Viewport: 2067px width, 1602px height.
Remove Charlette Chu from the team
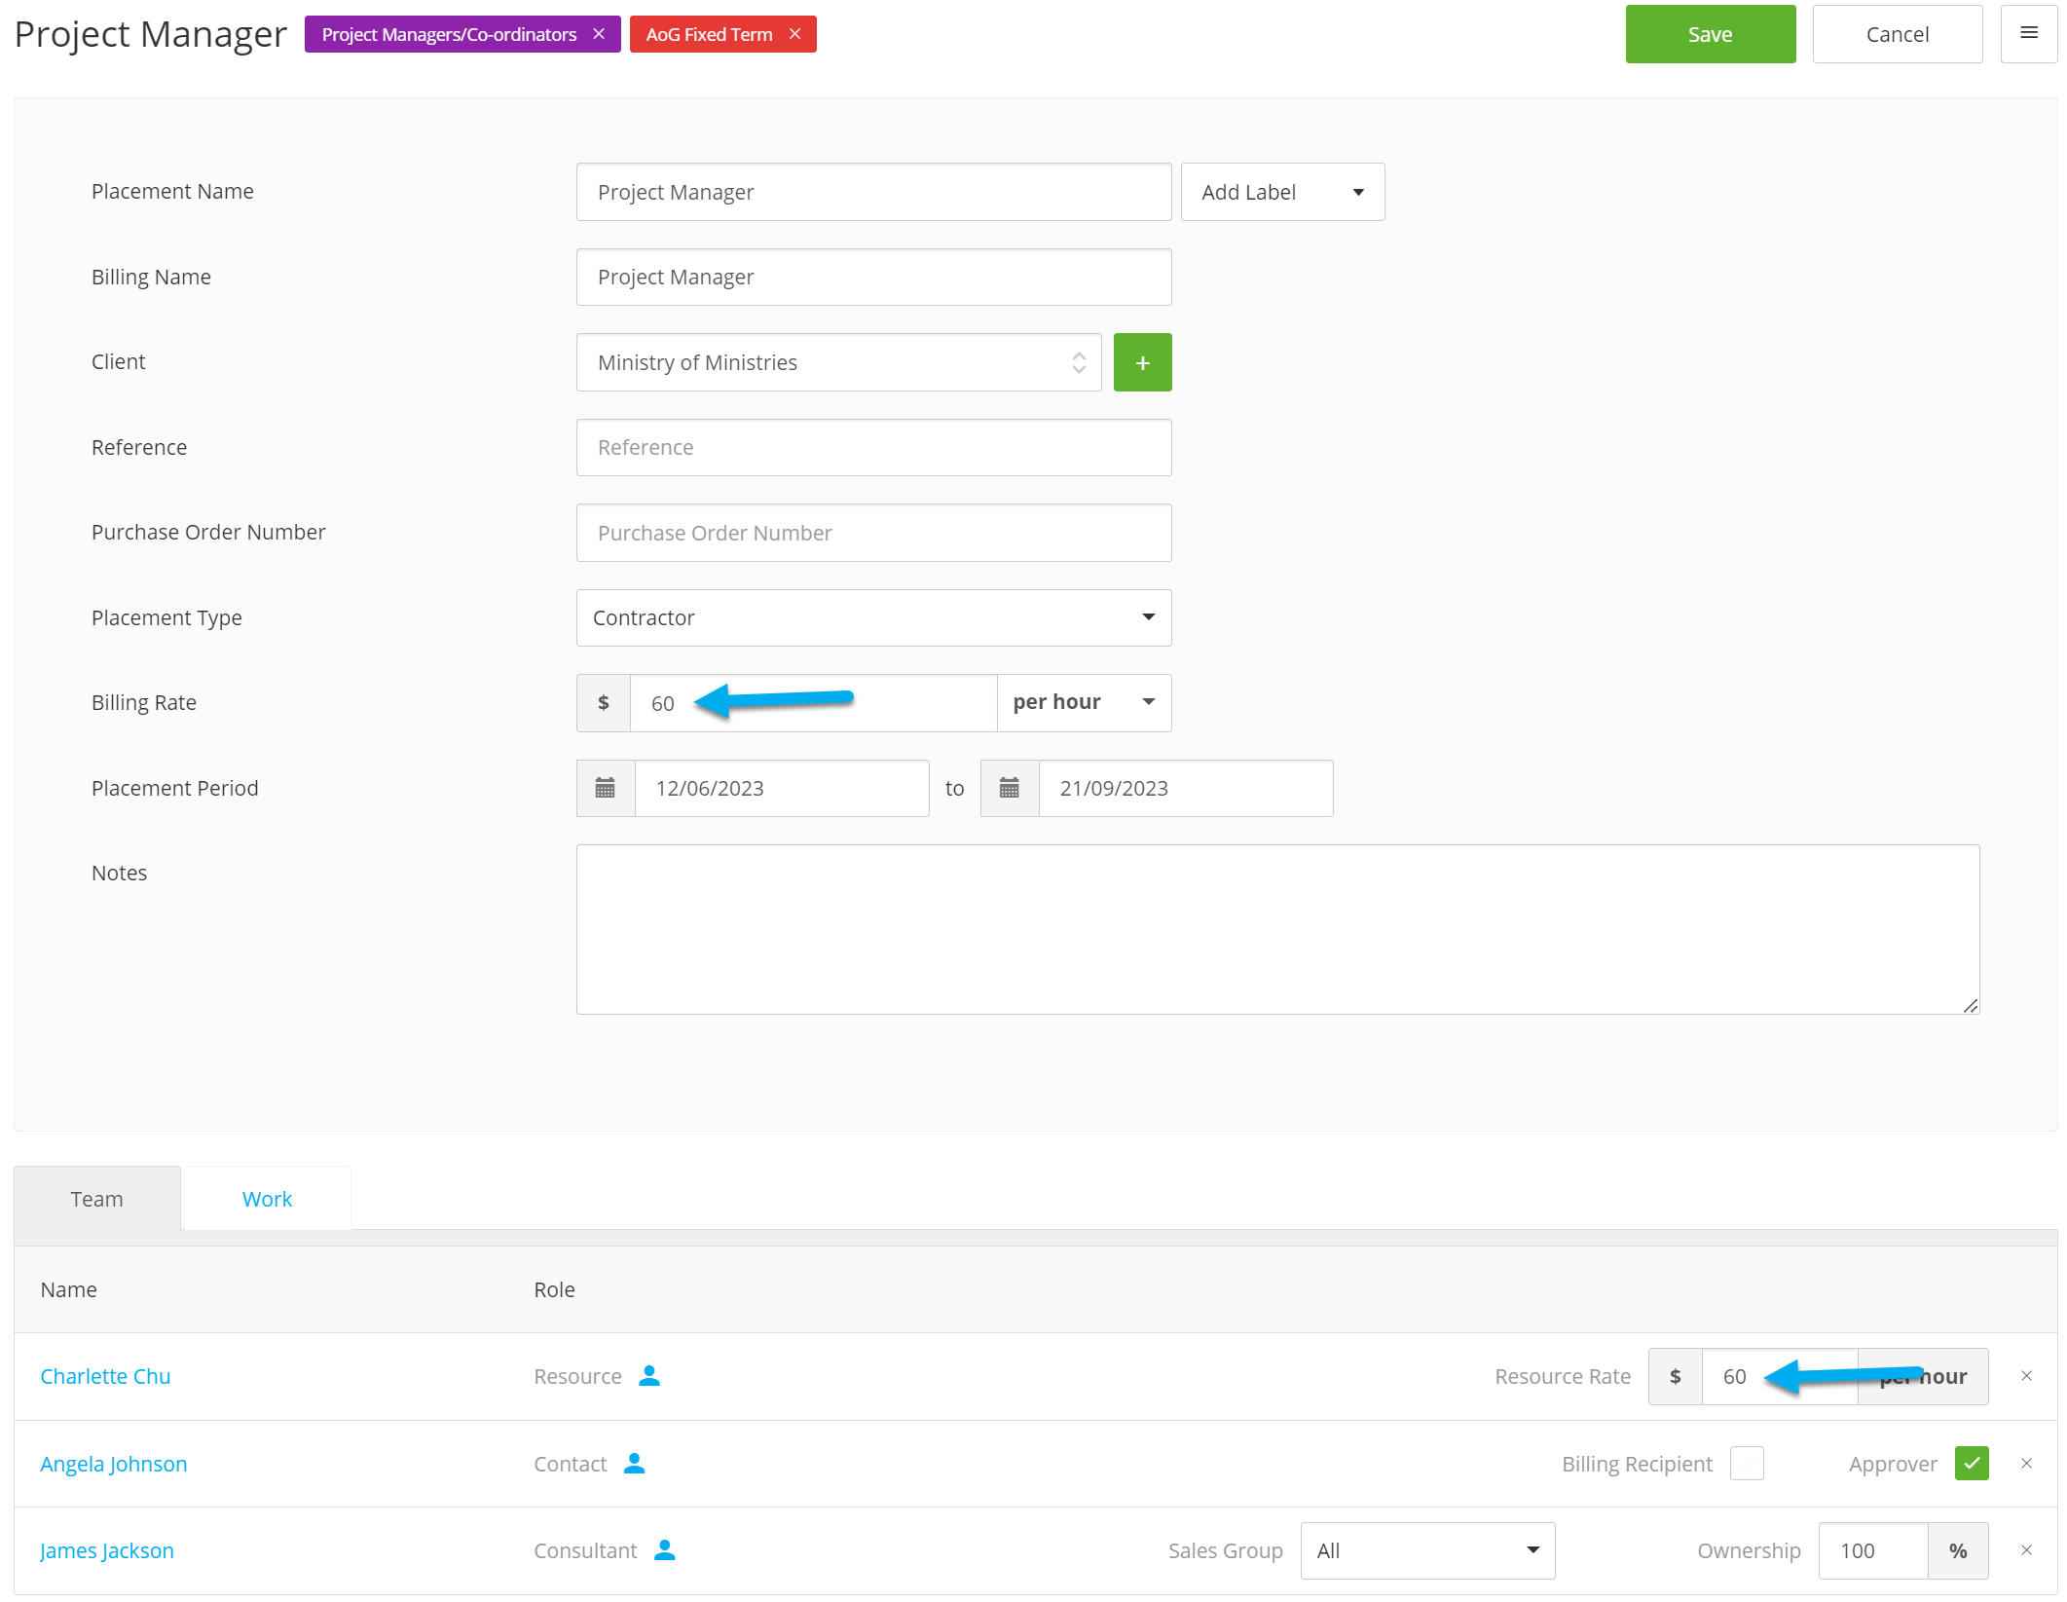2026,1376
